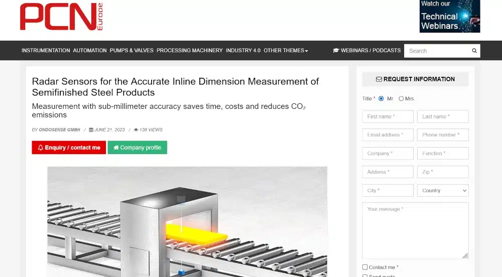
Task: Open the Country dropdown
Action: pyautogui.click(x=443, y=190)
